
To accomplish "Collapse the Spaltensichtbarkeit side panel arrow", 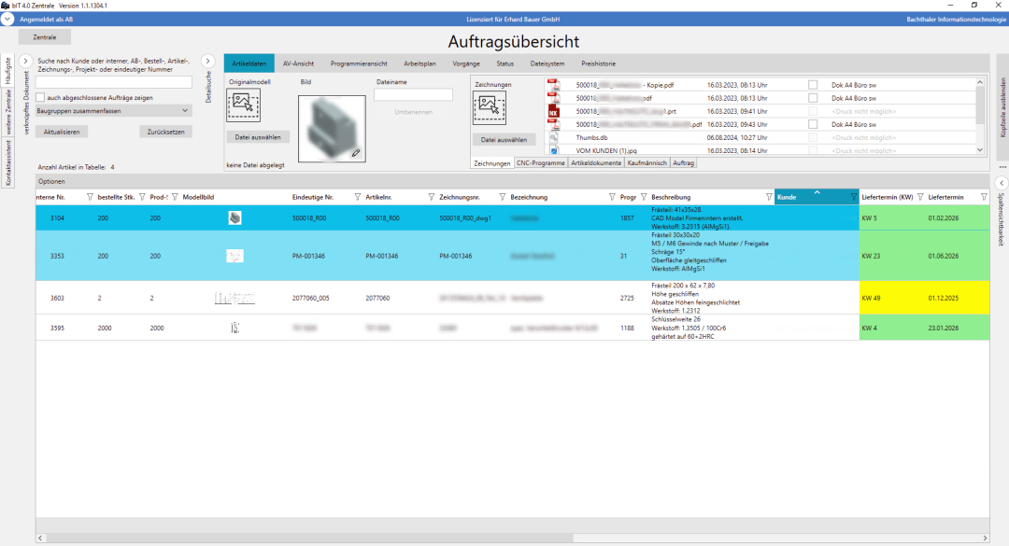I will pos(999,182).
